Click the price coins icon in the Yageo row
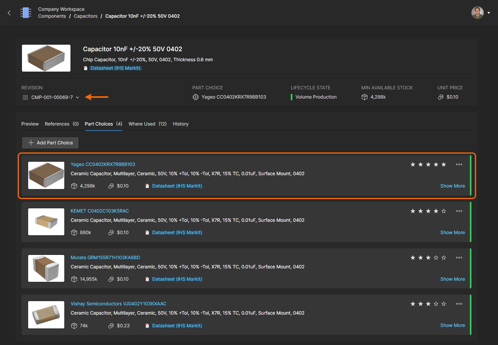498x345 pixels. coord(111,186)
